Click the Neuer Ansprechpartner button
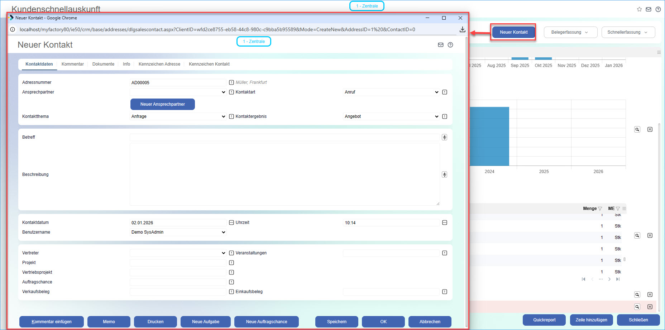 click(x=162, y=104)
